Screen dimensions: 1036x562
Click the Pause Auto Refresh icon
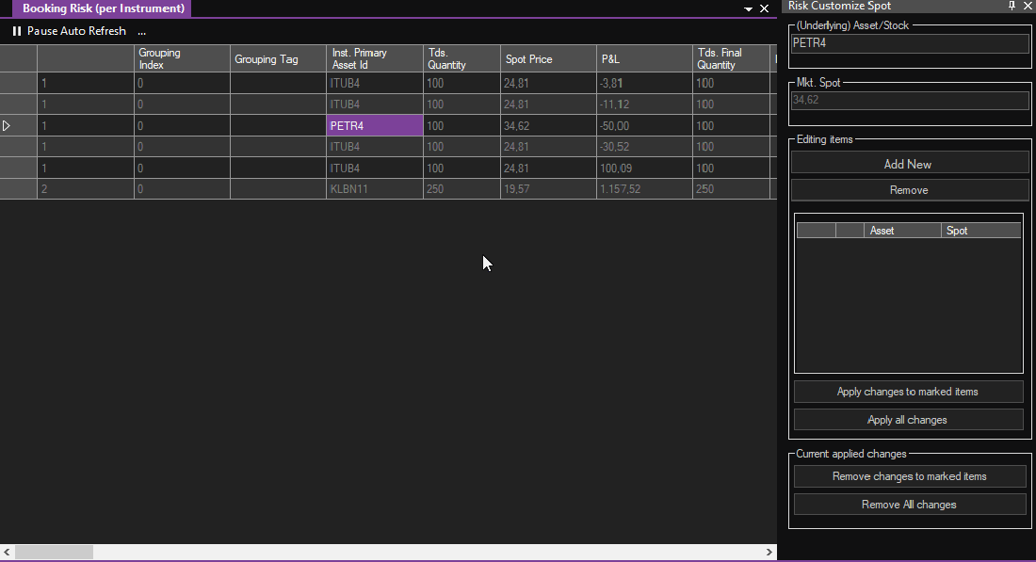(x=17, y=31)
